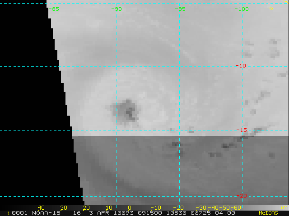
Task: Click the -15 latitude label
Action: coord(242,130)
